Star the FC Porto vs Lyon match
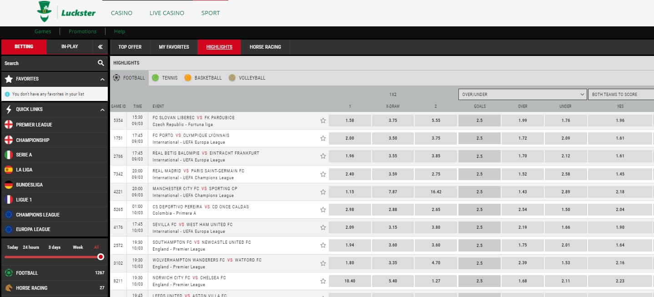The height and width of the screenshot is (297, 654). [323, 138]
